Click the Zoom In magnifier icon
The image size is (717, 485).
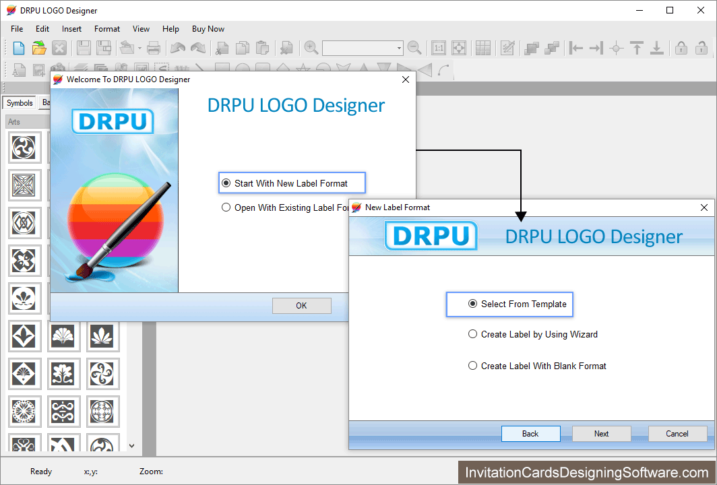click(311, 48)
